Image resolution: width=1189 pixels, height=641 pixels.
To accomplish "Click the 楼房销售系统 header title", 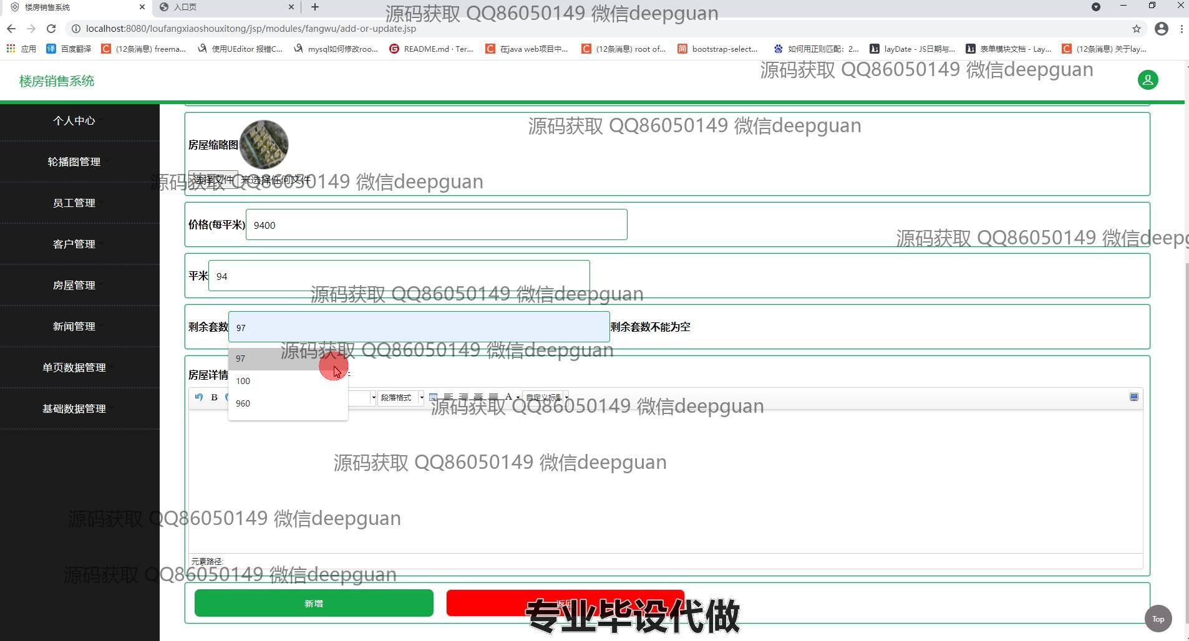I will tap(57, 81).
